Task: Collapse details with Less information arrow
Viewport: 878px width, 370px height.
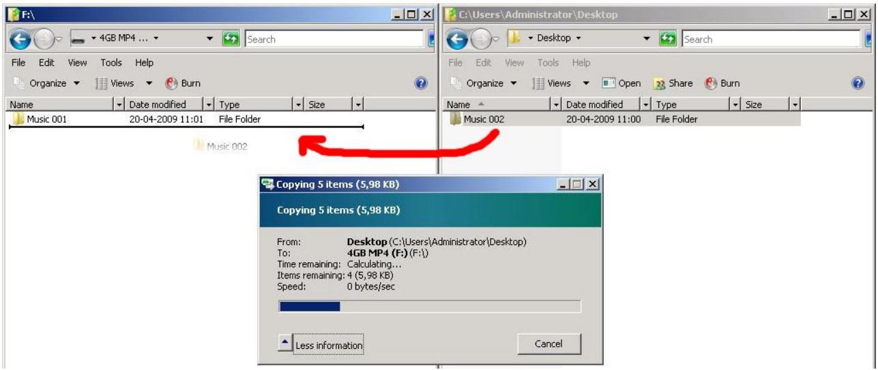Action: 286,344
